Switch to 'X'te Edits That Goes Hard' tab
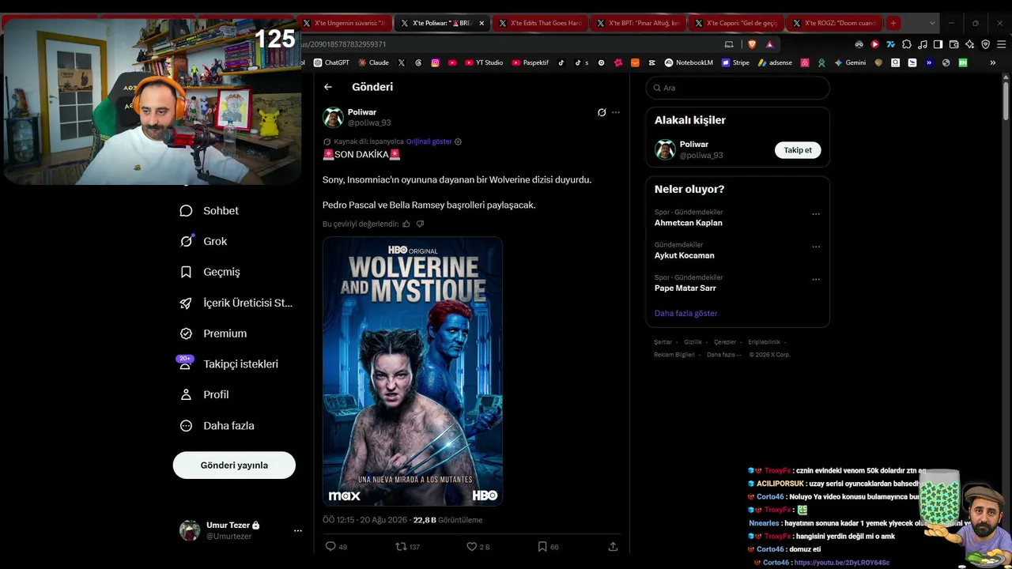Image resolution: width=1012 pixels, height=569 pixels. tap(541, 23)
